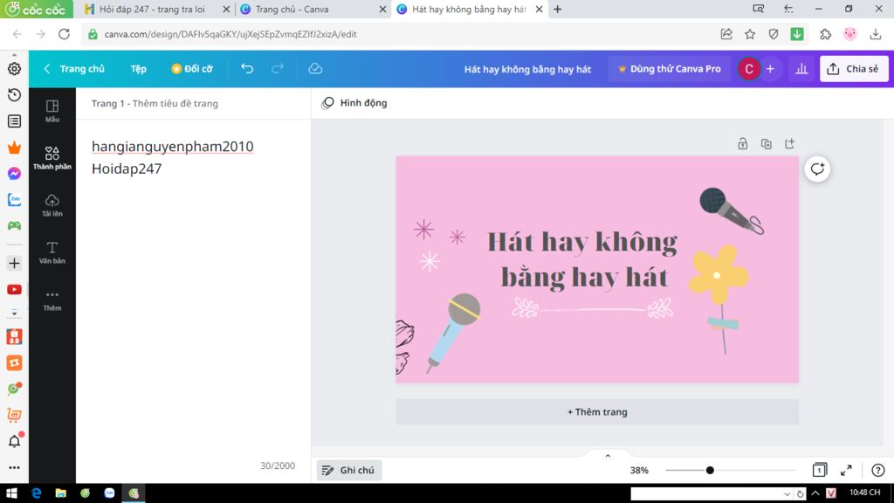This screenshot has width=894, height=503.
Task: Adjust the zoom slider handle
Action: click(710, 471)
